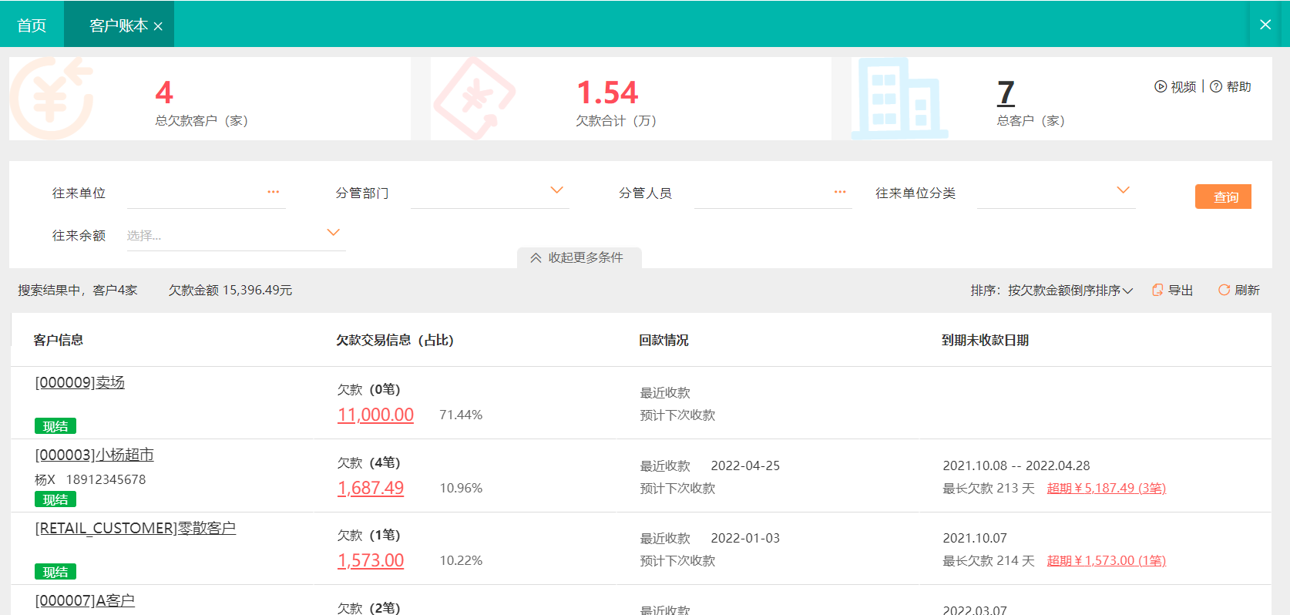
Task: Click the yen coin icon for 总欠款客户
Action: [x=52, y=98]
